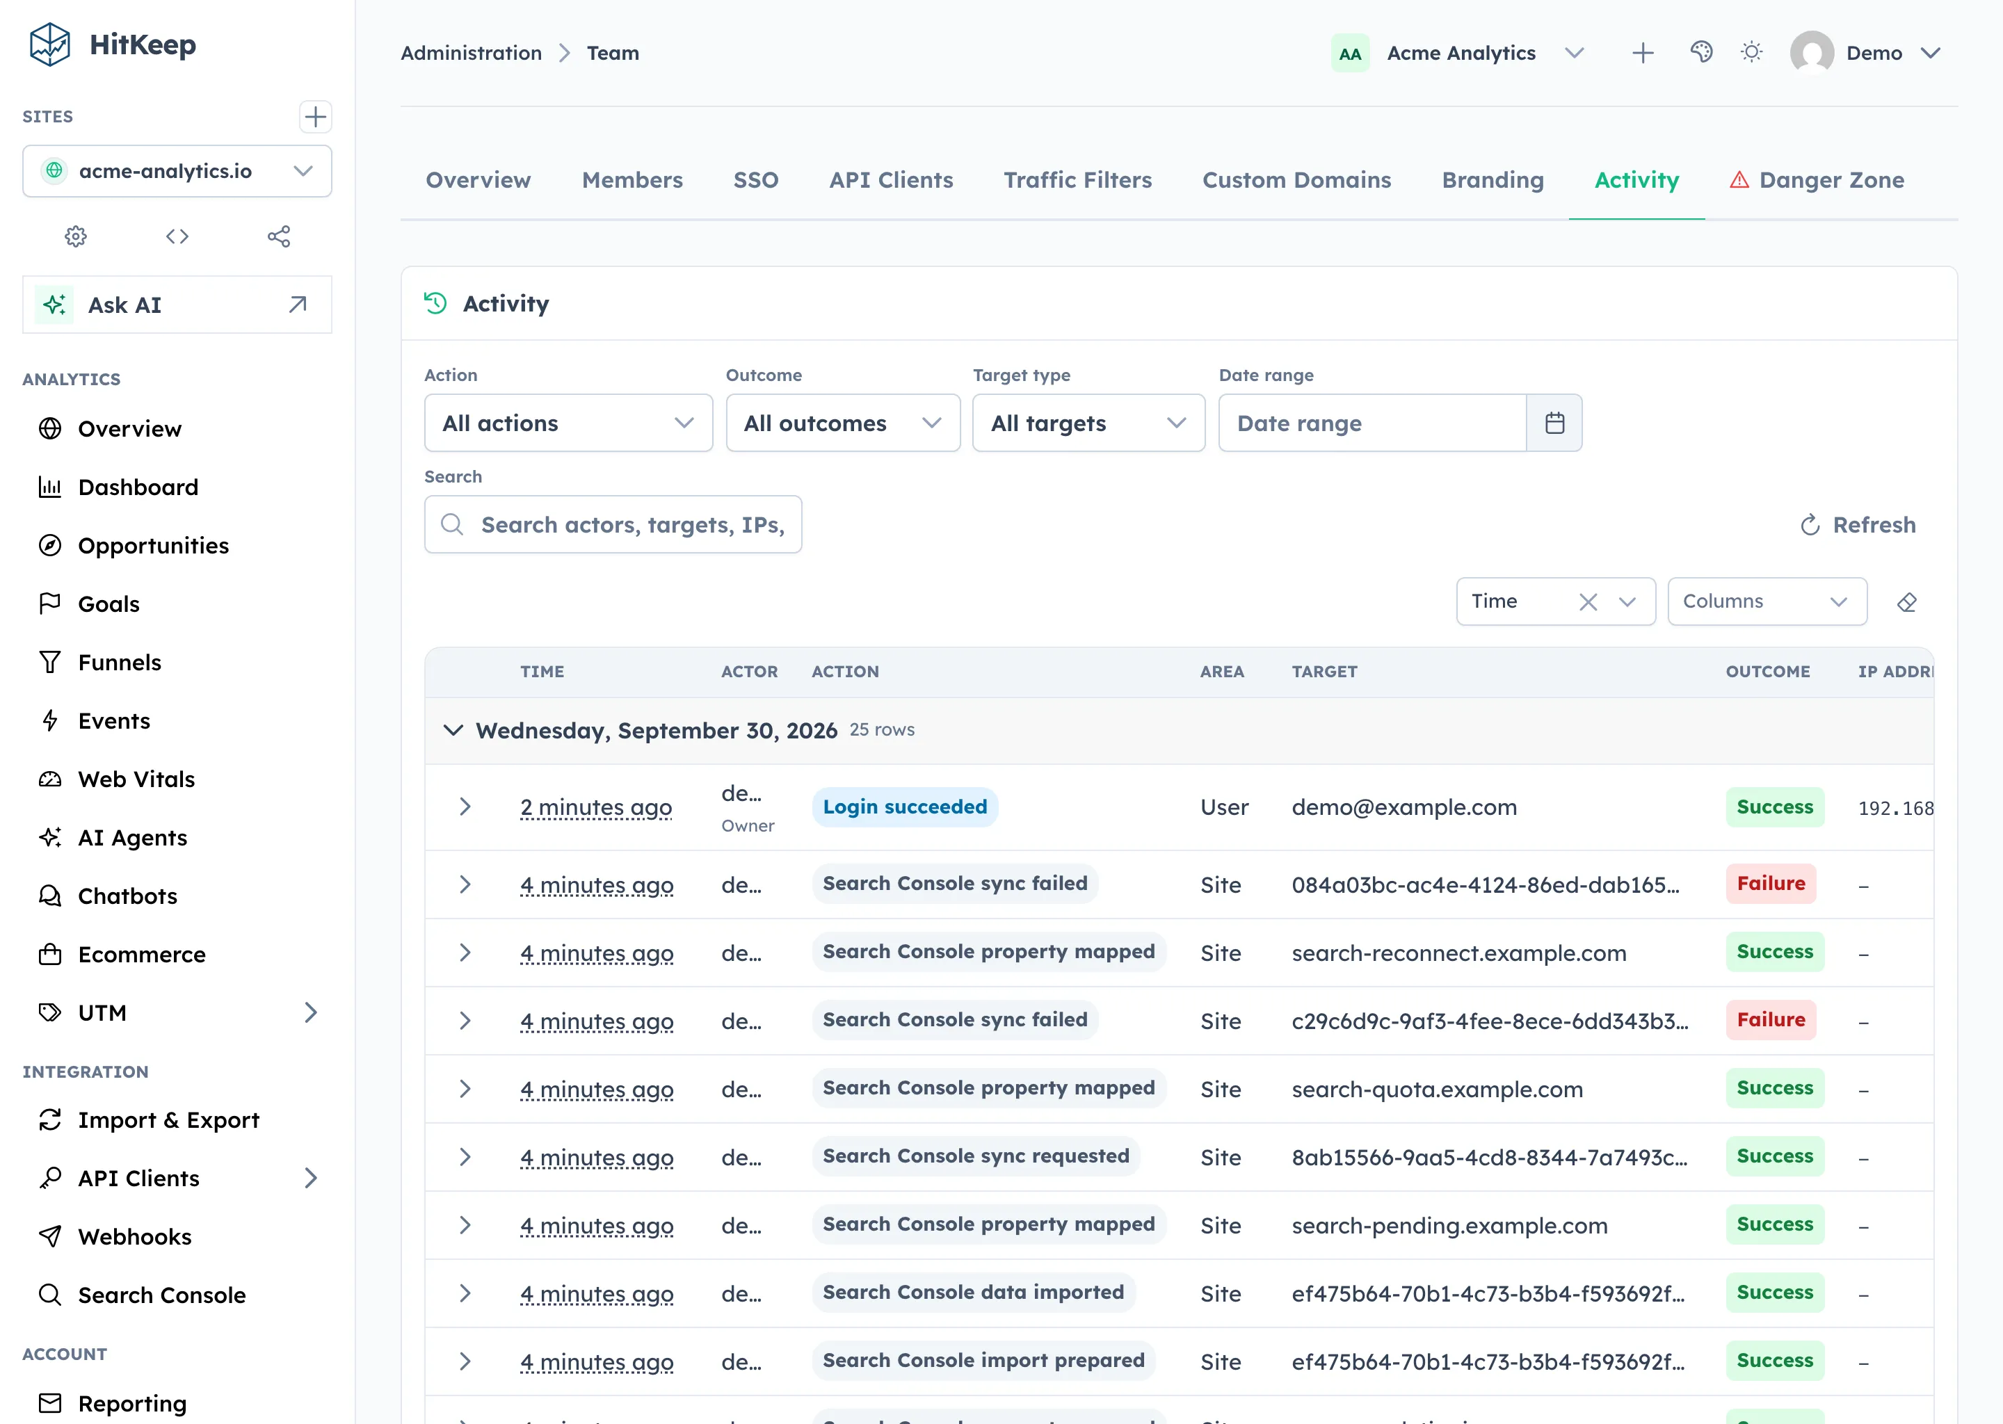Screen dimensions: 2003x1424
Task: Switch to the Traffic Filters tab
Action: click(x=1078, y=180)
